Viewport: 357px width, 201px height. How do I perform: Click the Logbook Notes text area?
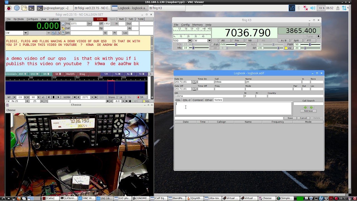pyautogui.click(x=233, y=108)
